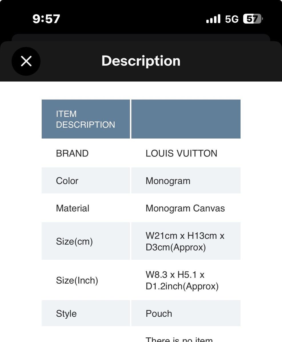Select the Color label cell

pyautogui.click(x=86, y=181)
